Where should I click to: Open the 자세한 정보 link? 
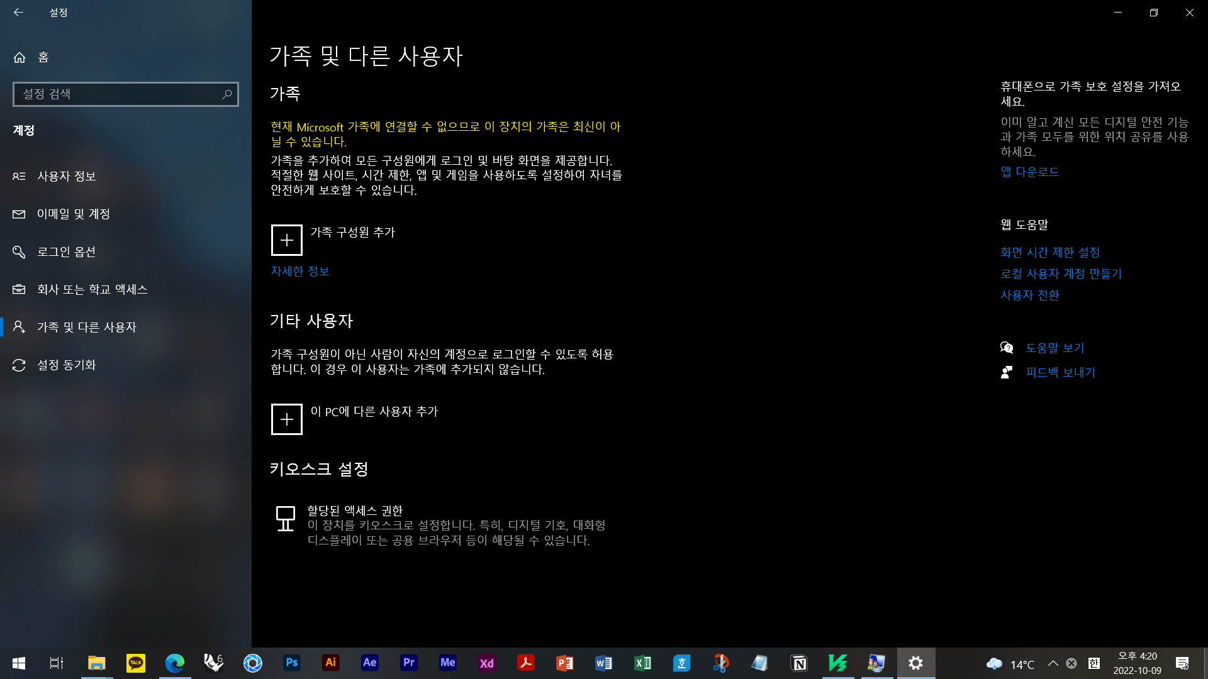point(300,271)
